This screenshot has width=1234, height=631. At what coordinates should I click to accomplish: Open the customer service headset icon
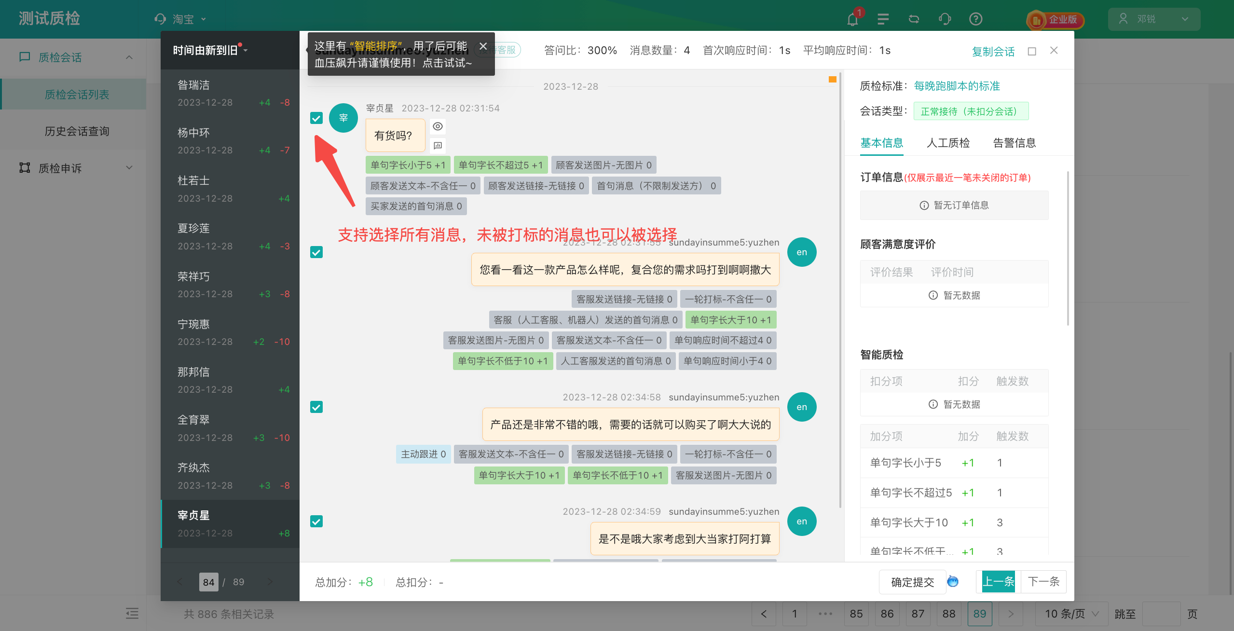point(945,19)
